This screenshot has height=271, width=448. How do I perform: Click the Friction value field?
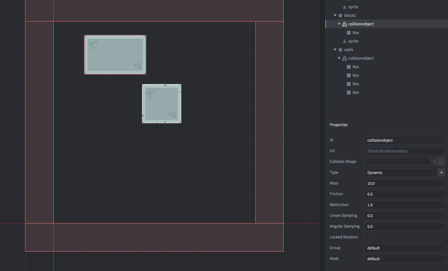405,194
